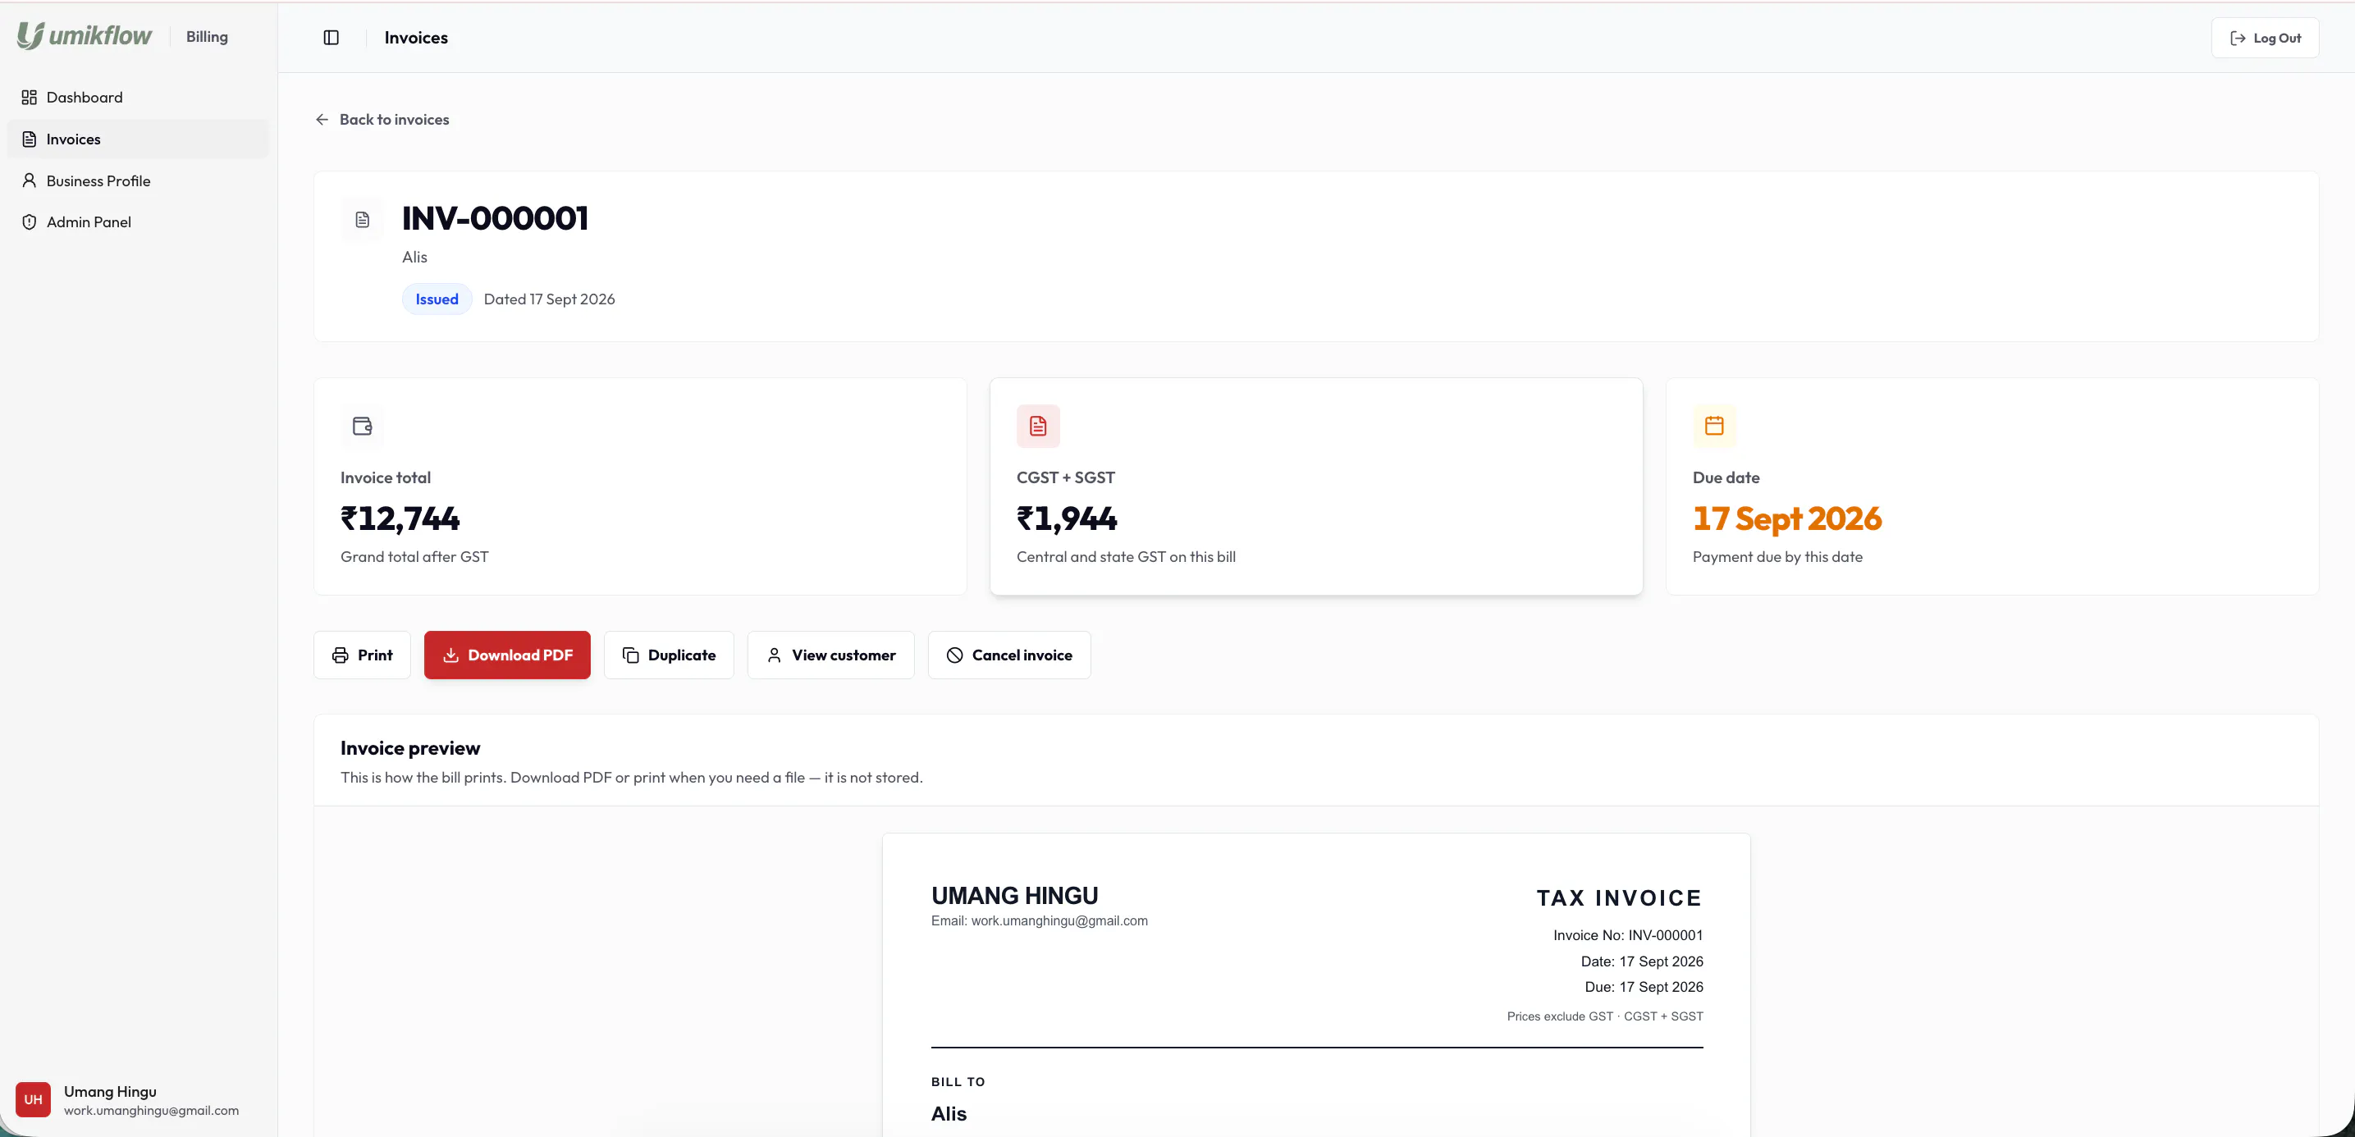Click the log out arrow icon
The width and height of the screenshot is (2355, 1137).
[x=2237, y=38]
